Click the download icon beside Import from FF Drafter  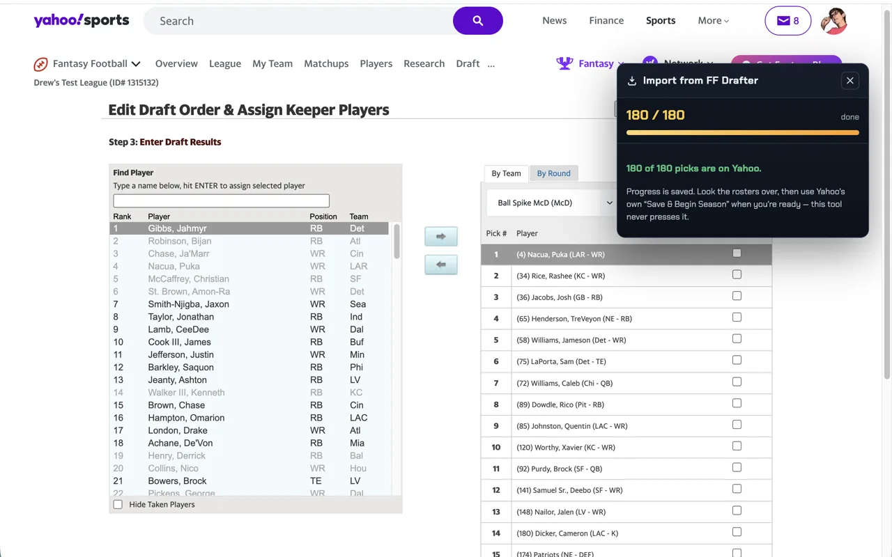point(632,81)
